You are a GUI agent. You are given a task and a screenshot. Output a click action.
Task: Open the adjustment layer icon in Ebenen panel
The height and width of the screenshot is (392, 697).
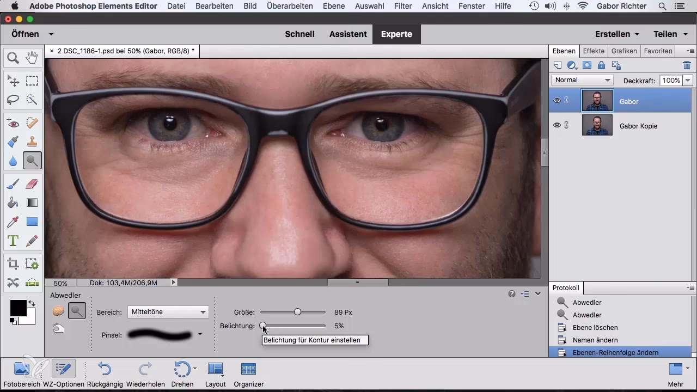[571, 65]
